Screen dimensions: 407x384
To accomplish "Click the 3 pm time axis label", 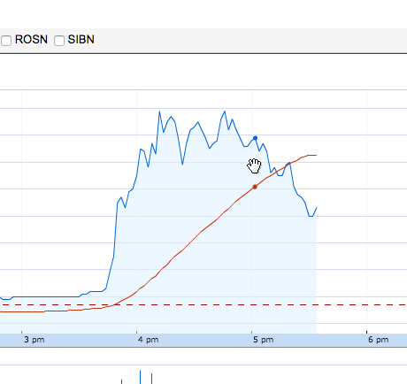I will tap(35, 340).
